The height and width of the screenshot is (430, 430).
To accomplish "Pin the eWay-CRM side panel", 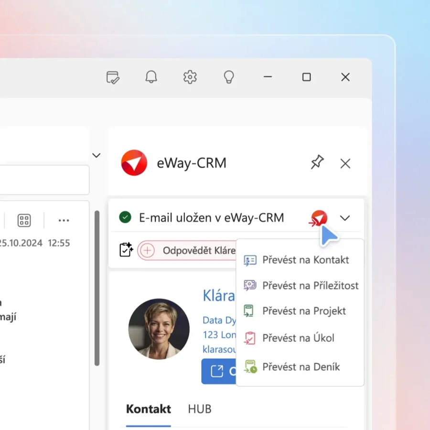I will pos(317,162).
